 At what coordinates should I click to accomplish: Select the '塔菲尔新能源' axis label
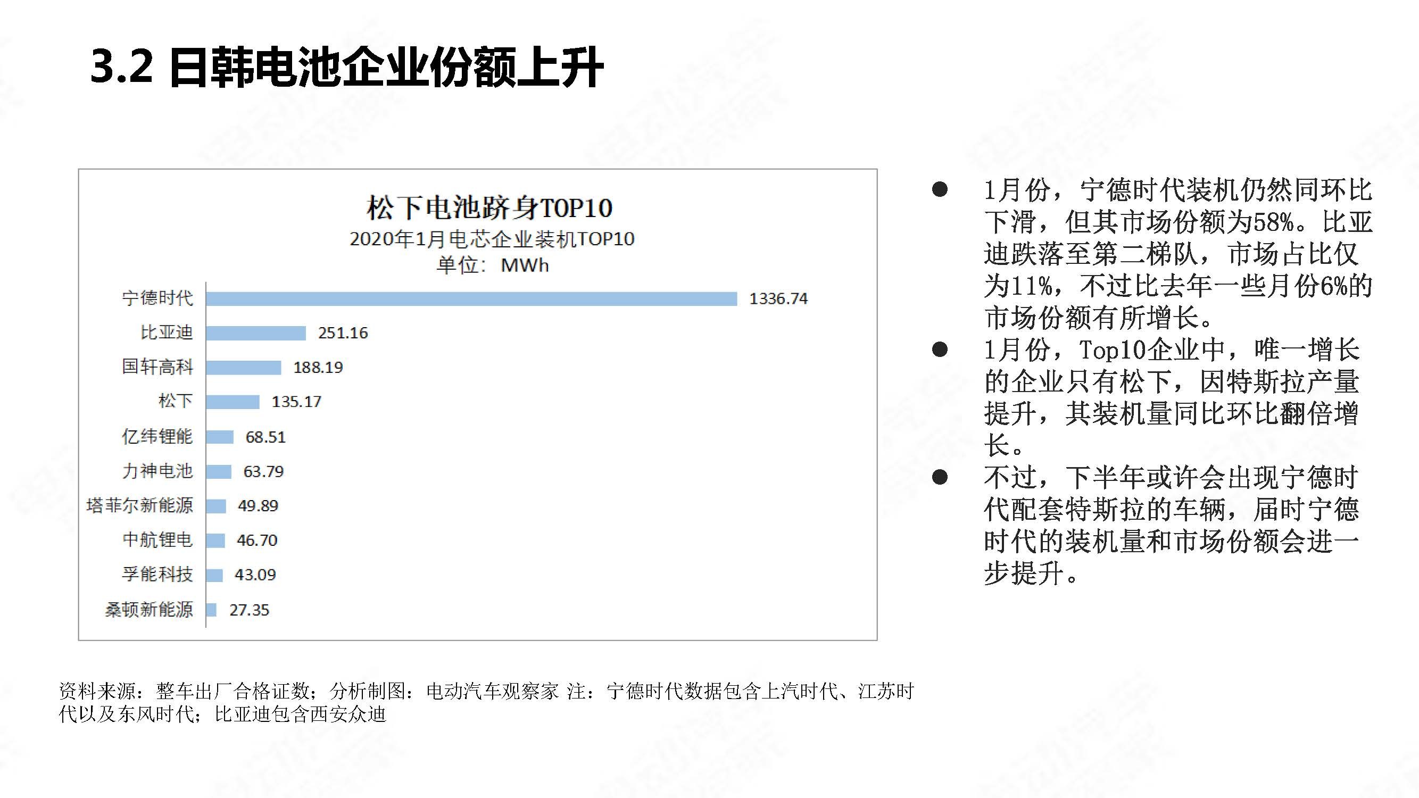(140, 505)
